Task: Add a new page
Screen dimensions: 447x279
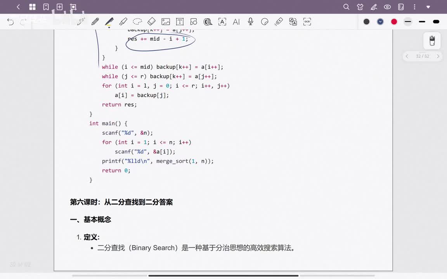Action: [x=60, y=7]
